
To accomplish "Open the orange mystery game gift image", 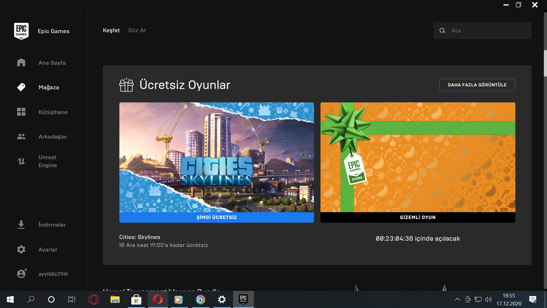I will [x=418, y=157].
